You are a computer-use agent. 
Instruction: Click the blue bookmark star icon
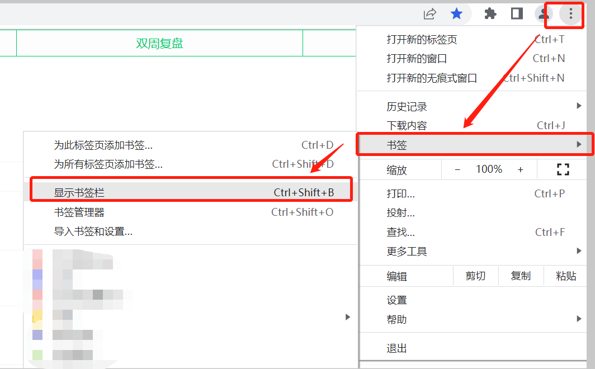[x=457, y=14]
